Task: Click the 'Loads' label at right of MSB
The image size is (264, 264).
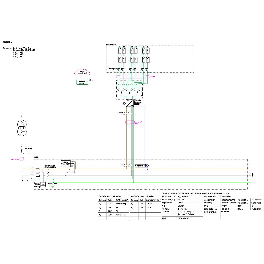Action: 252,175
